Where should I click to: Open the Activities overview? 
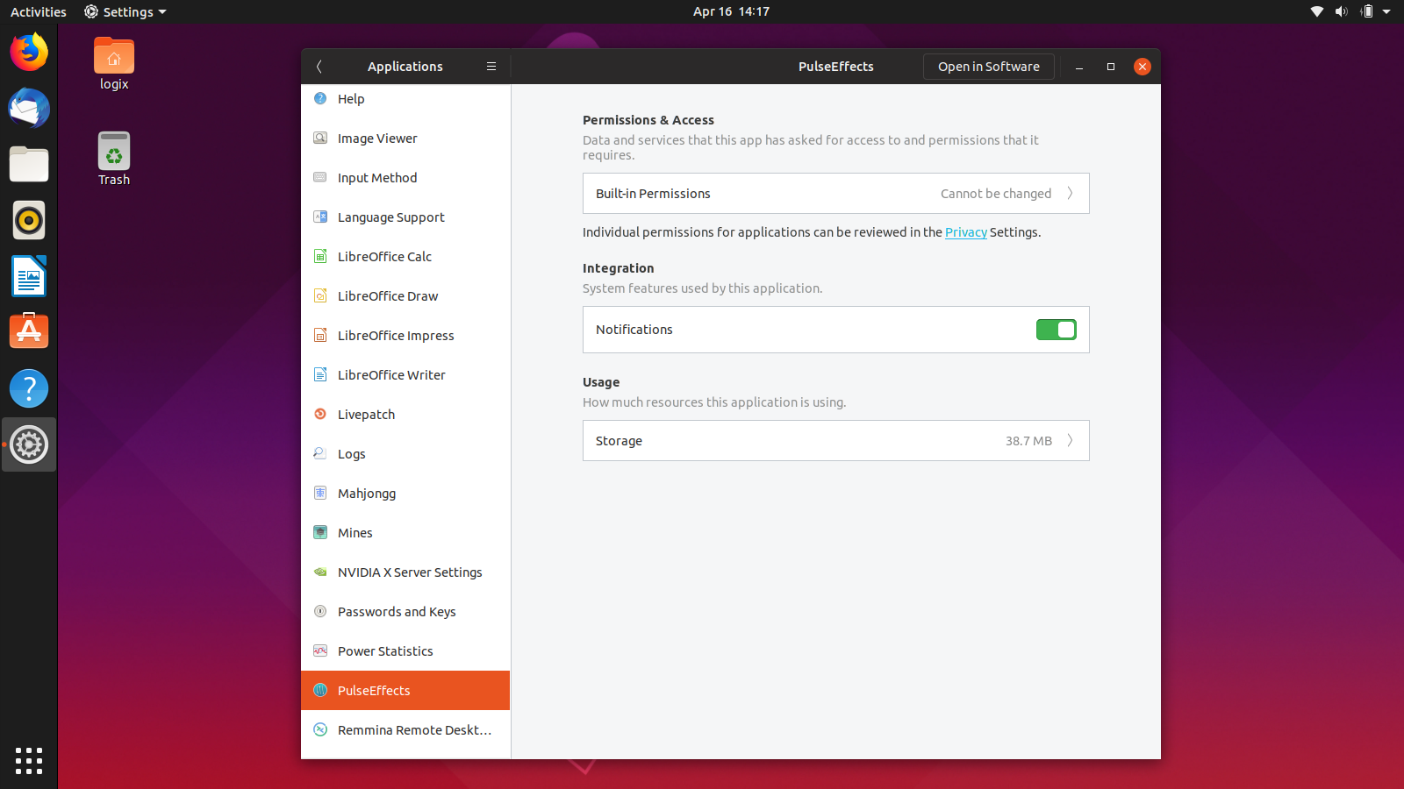pyautogui.click(x=38, y=11)
